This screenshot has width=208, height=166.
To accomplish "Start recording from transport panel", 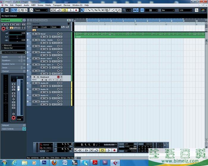I will point(114,150).
